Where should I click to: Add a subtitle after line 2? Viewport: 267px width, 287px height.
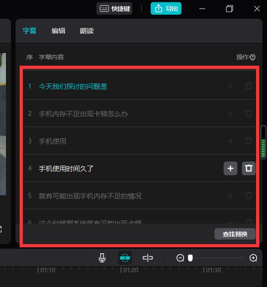click(x=230, y=114)
